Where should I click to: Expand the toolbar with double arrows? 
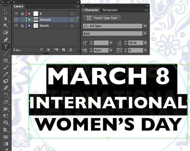pyautogui.click(x=9, y=2)
